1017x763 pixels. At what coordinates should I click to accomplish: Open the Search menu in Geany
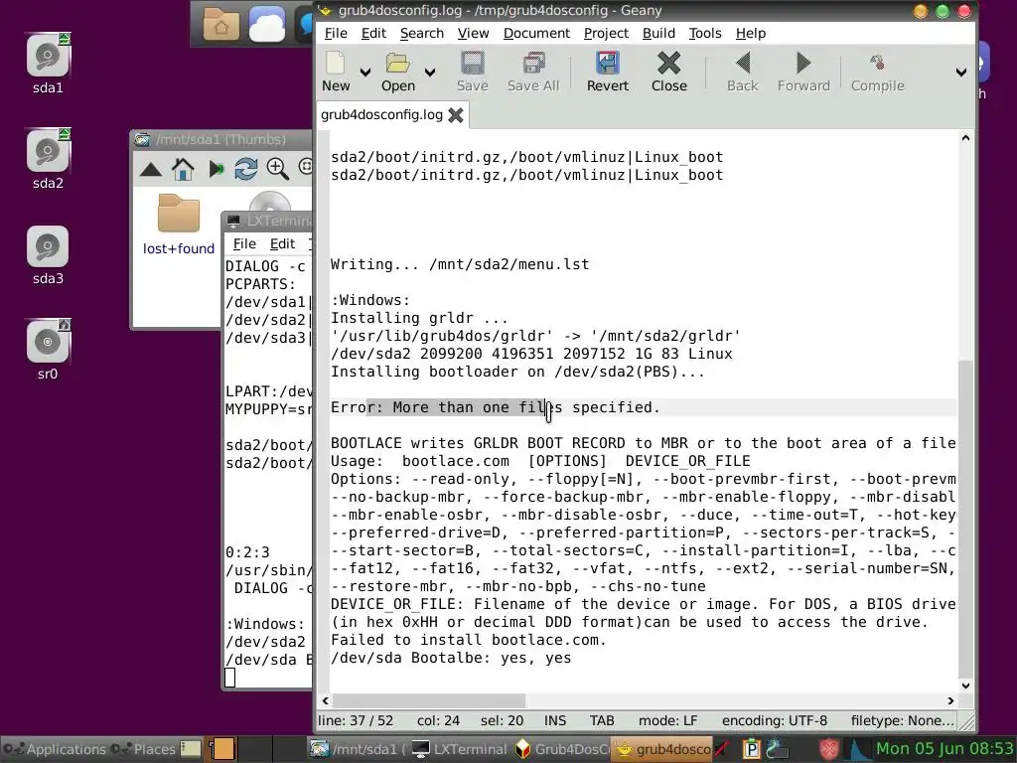pyautogui.click(x=421, y=33)
